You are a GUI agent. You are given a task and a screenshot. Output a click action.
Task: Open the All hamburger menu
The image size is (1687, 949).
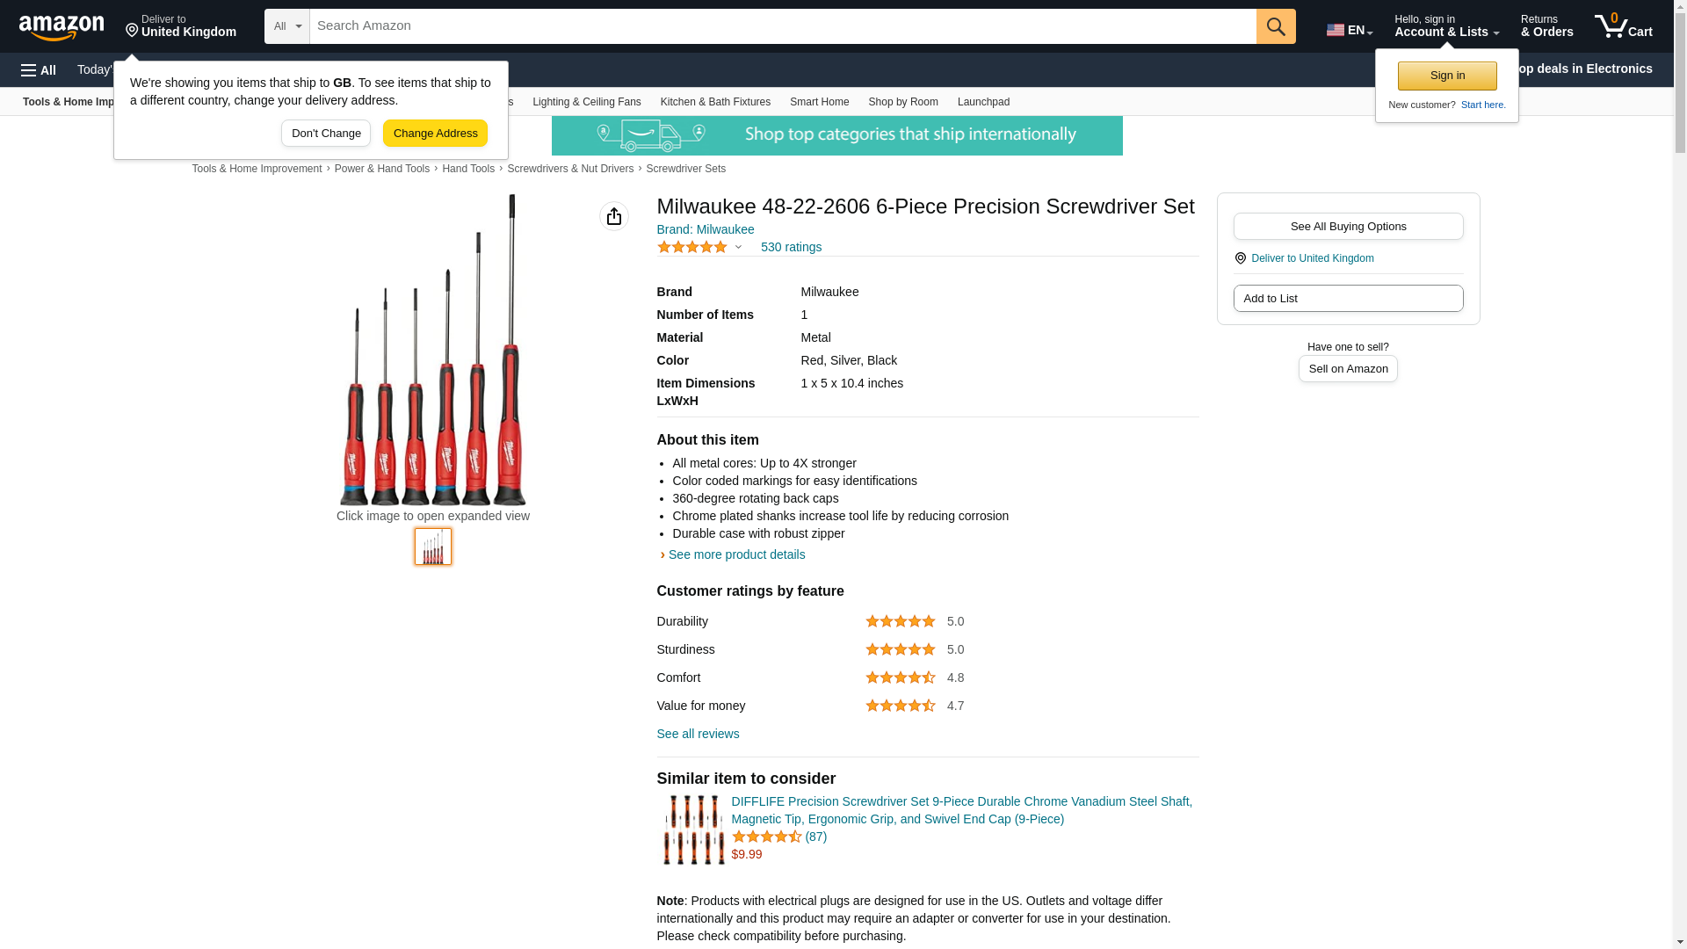39,70
